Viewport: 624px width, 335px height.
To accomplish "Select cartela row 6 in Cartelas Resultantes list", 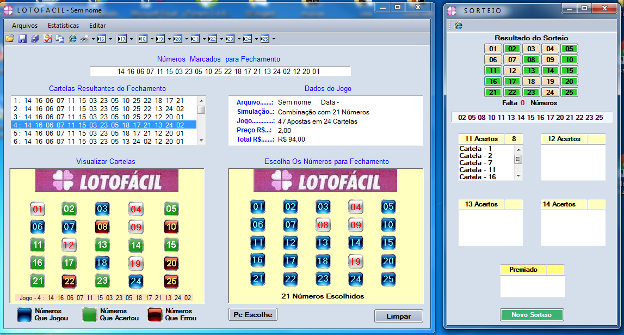I will (x=104, y=142).
